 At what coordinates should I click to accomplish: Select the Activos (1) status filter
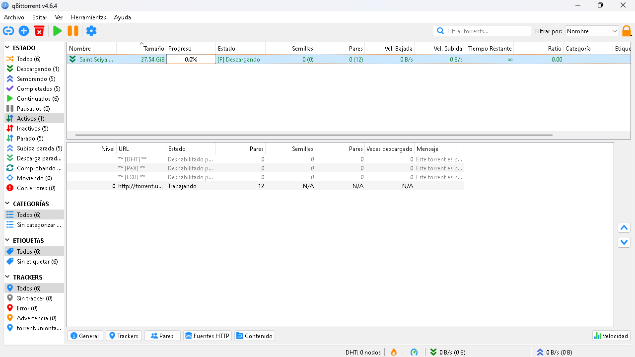point(34,119)
